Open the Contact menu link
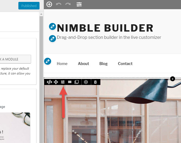This screenshot has height=143, width=181. 125,64
